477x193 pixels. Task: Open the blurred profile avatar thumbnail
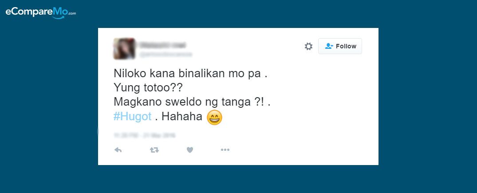(124, 48)
